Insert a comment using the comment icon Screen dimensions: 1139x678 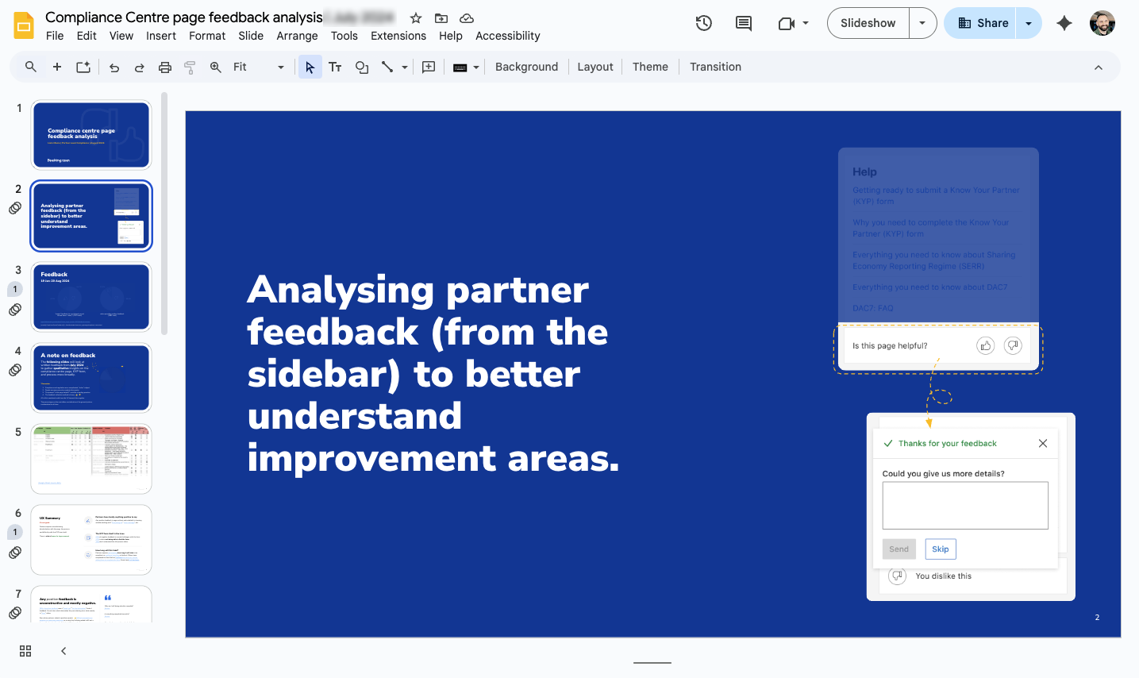428,67
